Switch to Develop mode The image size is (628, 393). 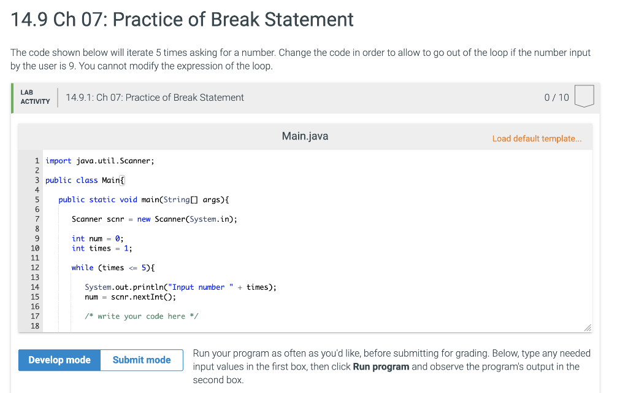pos(59,360)
